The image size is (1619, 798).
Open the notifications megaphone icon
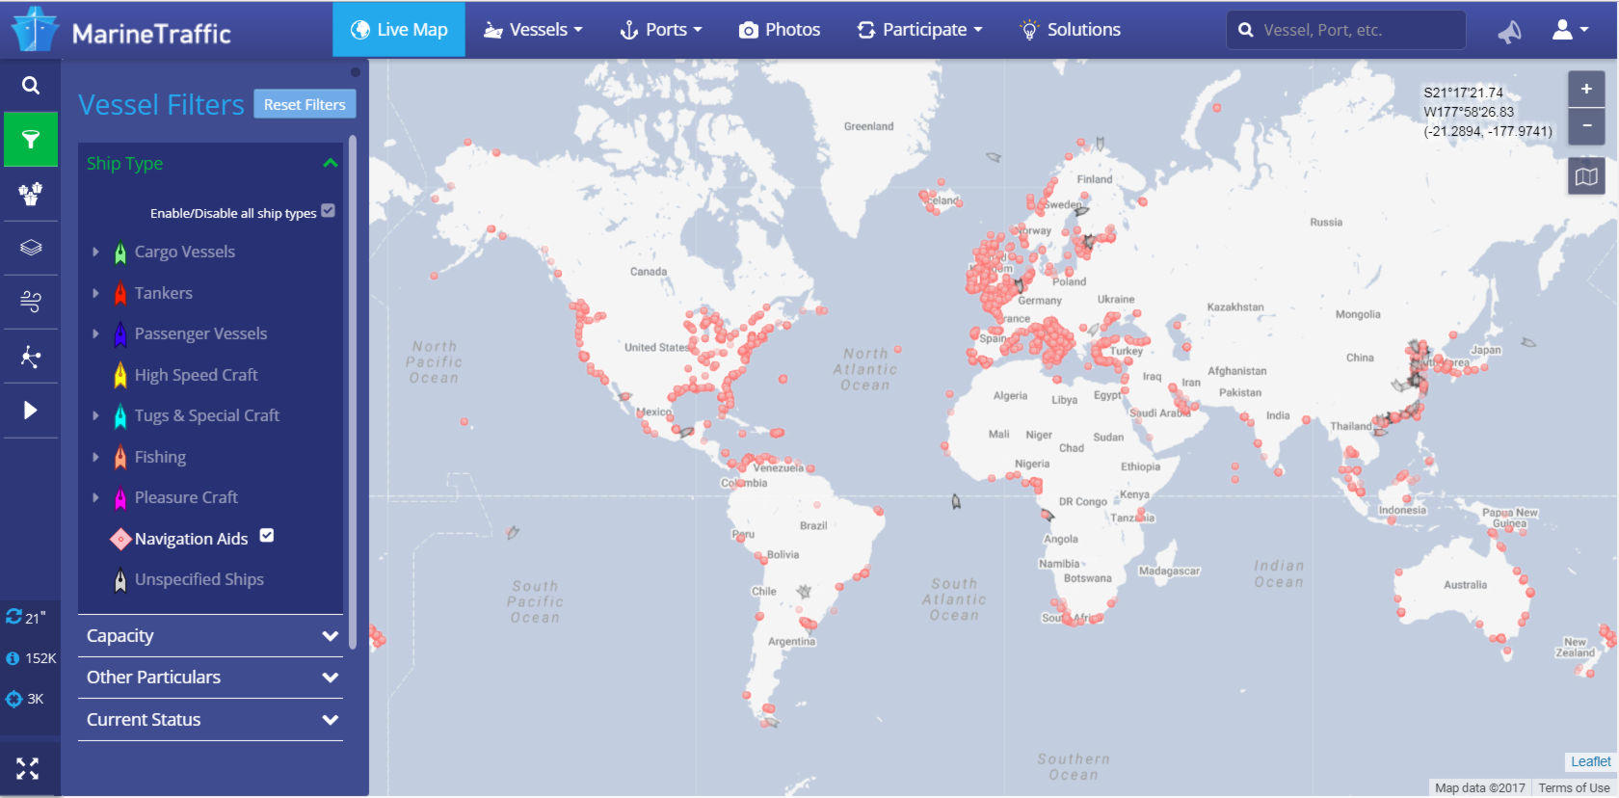[x=1509, y=31]
